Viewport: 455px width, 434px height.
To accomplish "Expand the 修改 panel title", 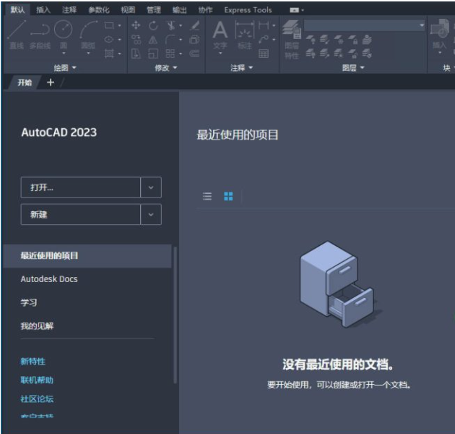I will tap(165, 68).
